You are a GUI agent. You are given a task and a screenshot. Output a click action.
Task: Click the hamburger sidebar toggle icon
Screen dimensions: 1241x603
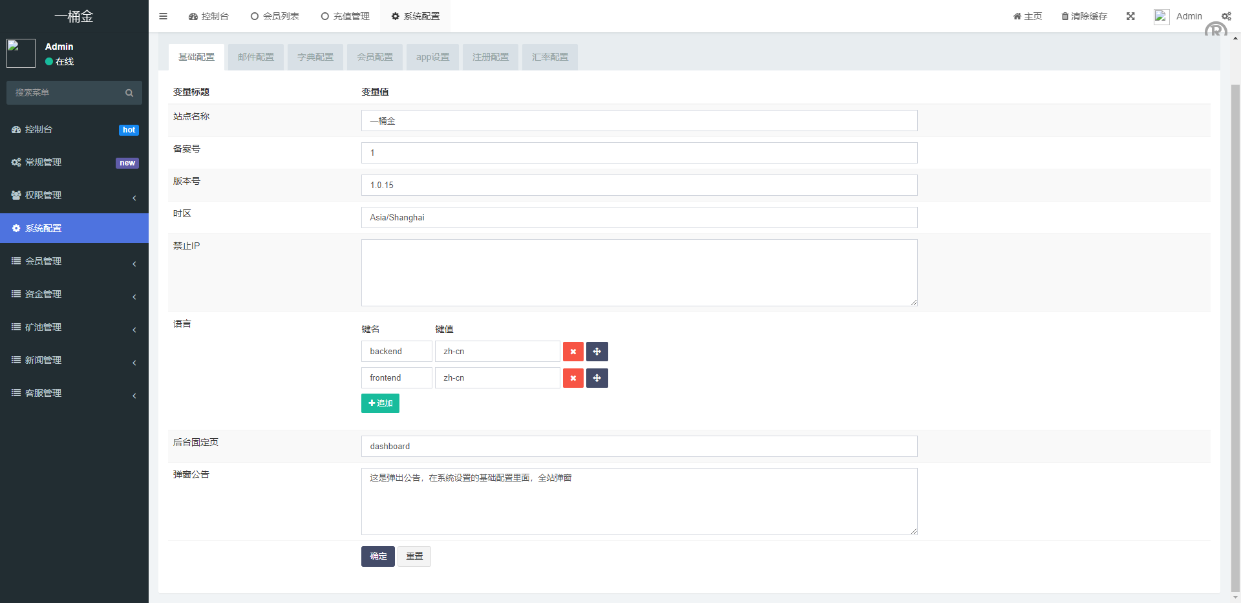coord(163,16)
